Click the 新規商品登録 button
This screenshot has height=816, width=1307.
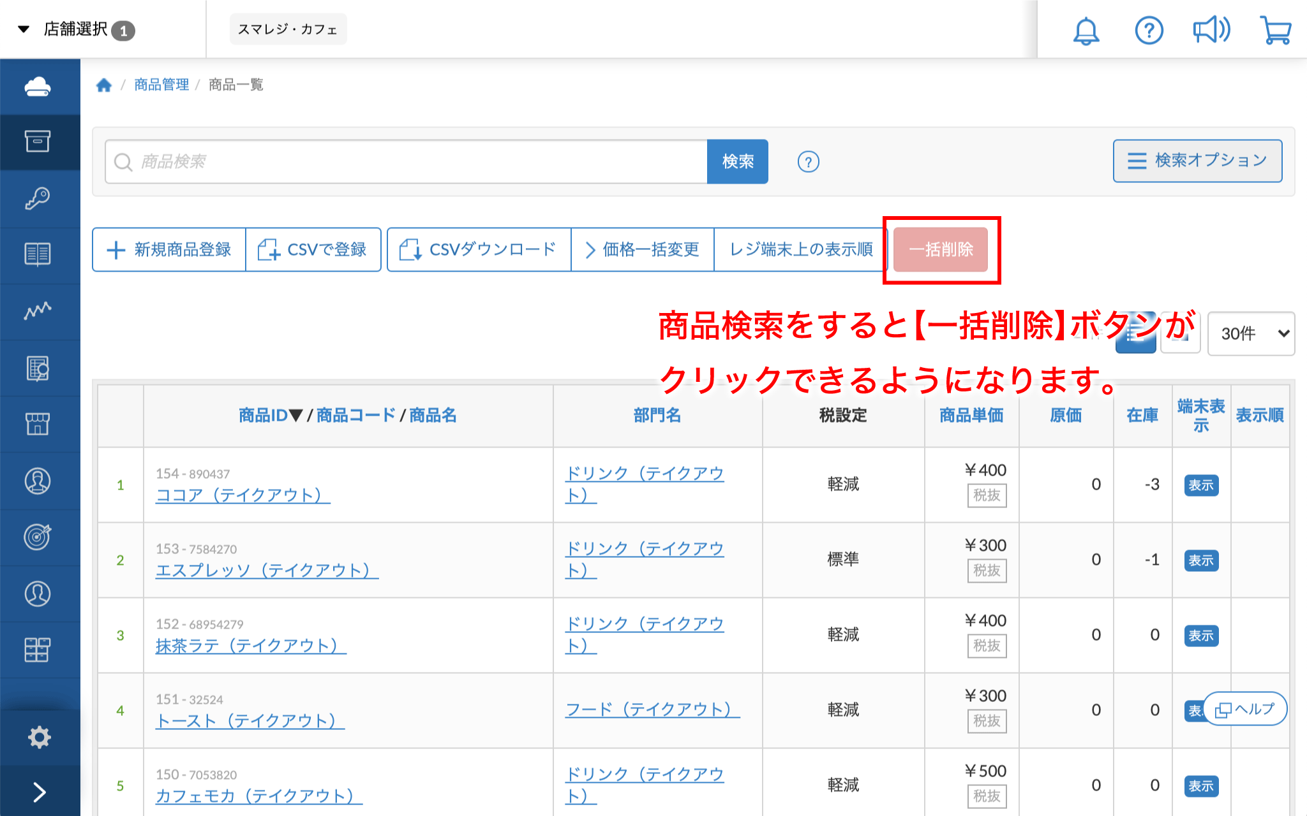(x=169, y=250)
